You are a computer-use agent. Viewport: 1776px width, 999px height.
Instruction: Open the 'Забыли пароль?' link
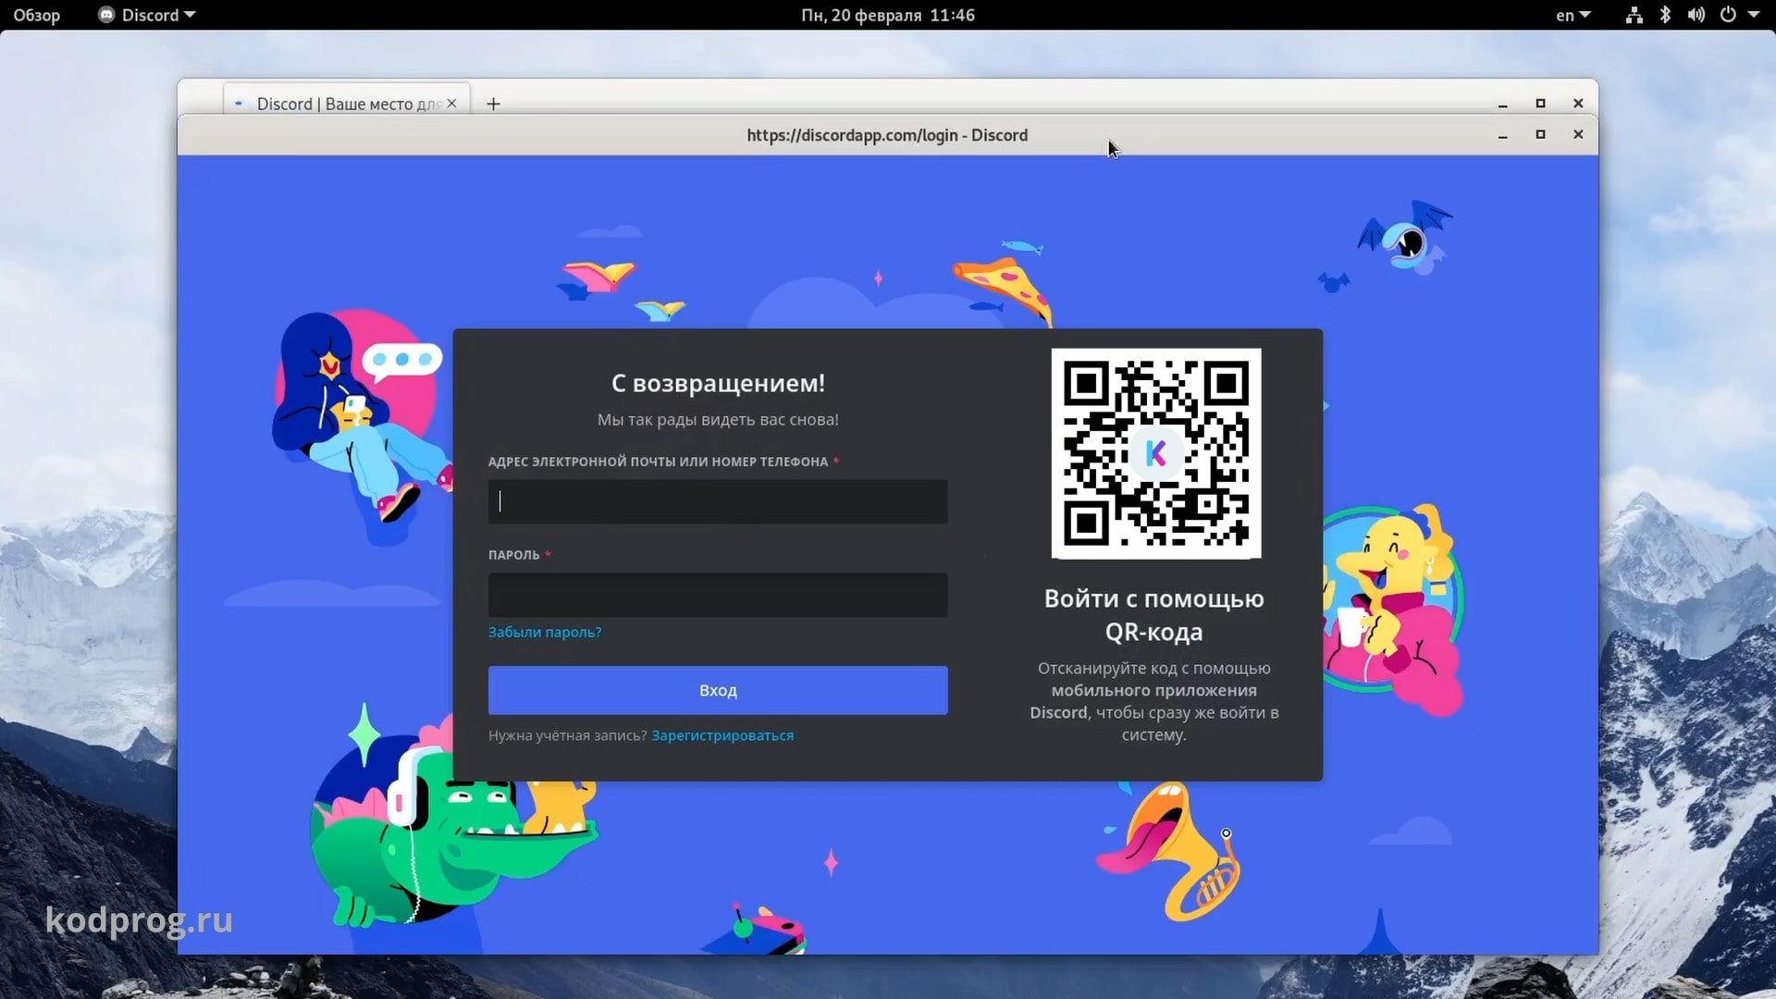[x=545, y=632]
